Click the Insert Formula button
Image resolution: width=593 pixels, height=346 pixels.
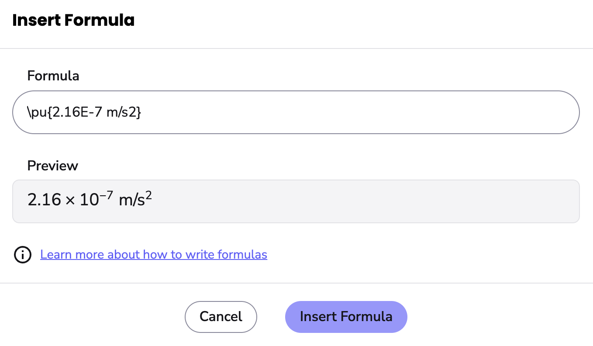(x=346, y=317)
